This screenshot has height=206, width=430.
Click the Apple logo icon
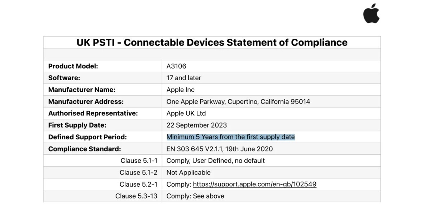pos(371,14)
